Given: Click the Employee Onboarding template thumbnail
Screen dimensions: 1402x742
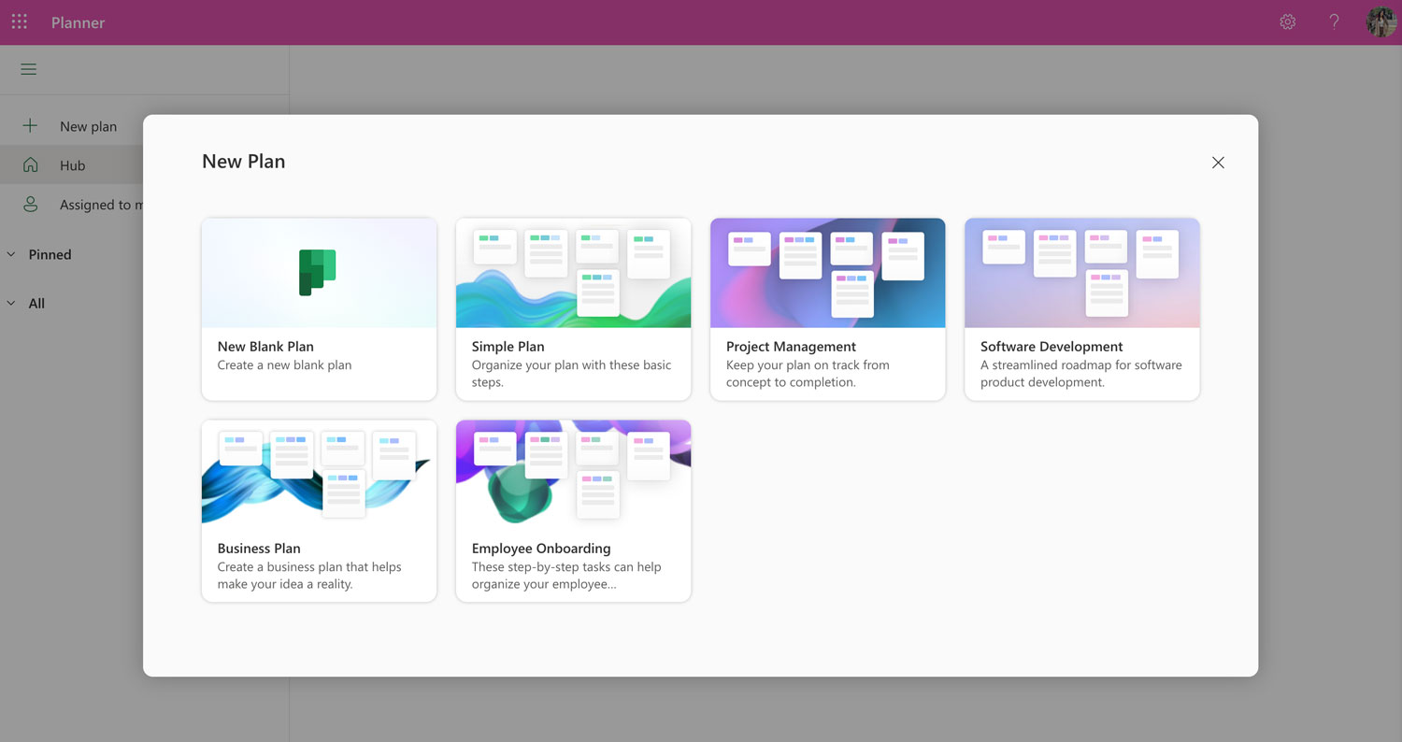Looking at the screenshot, I should coord(573,472).
